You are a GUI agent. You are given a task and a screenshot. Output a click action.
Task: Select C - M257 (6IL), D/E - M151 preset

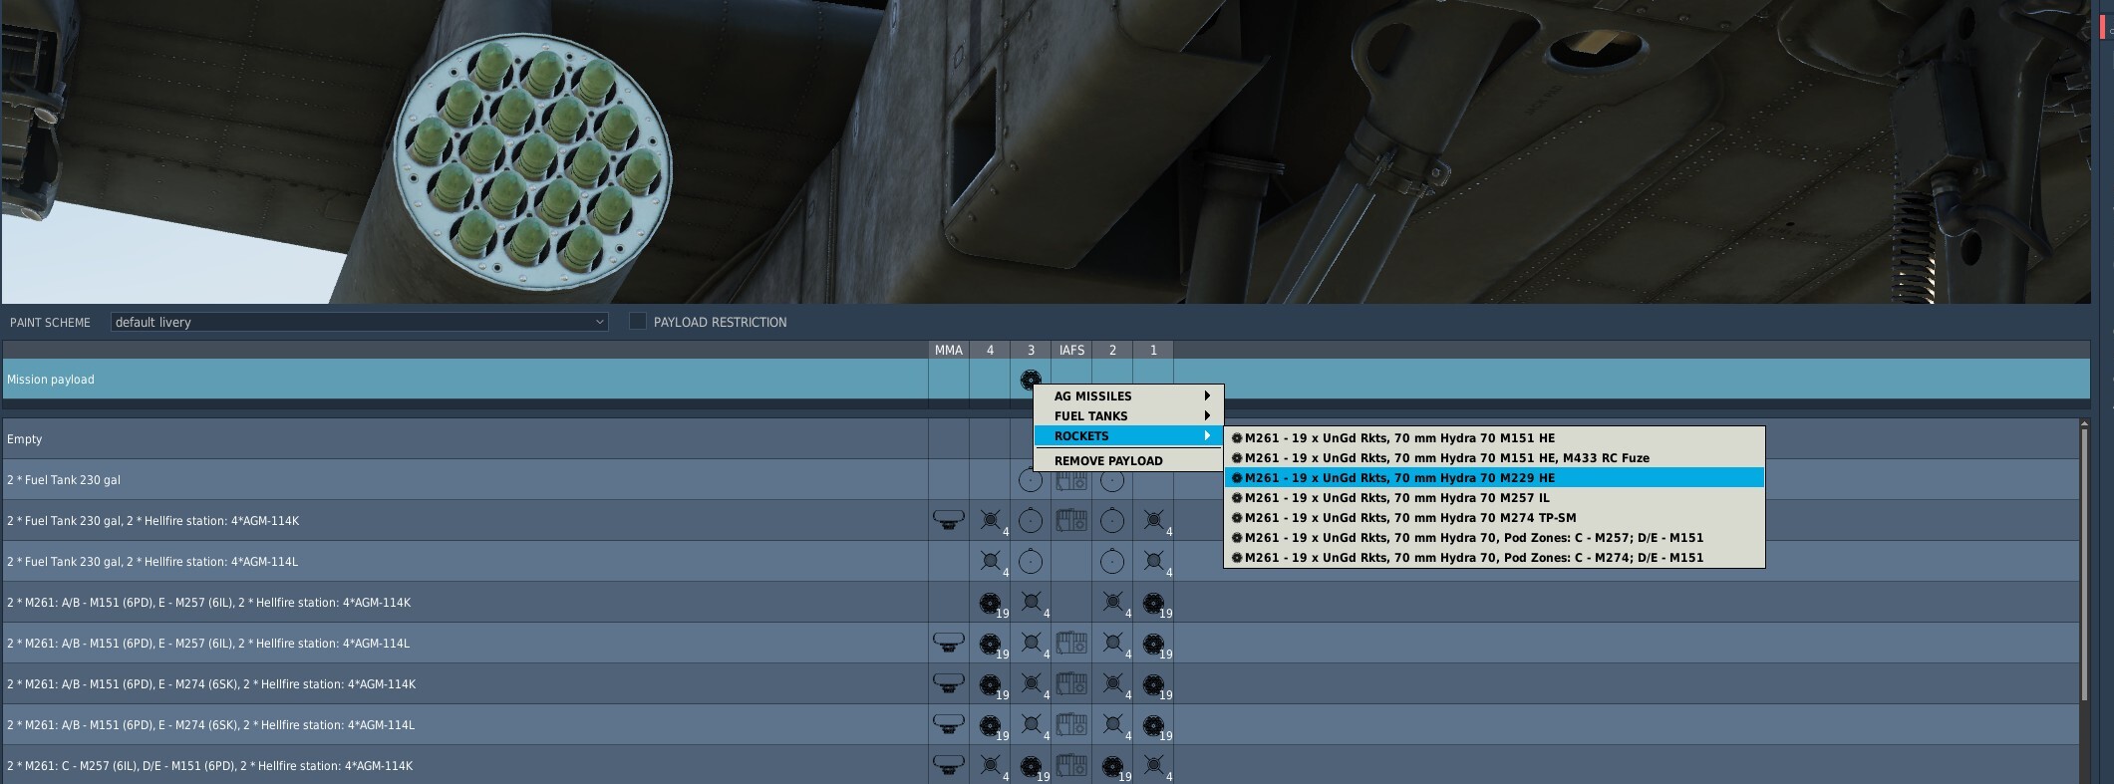[x=1041, y=765]
